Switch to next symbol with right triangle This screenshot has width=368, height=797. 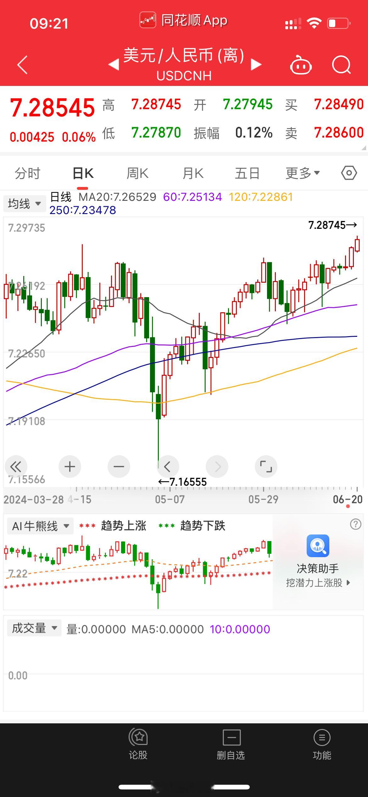[x=256, y=65]
